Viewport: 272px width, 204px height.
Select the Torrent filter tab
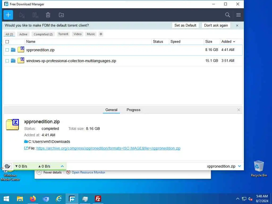pyautogui.click(x=63, y=34)
